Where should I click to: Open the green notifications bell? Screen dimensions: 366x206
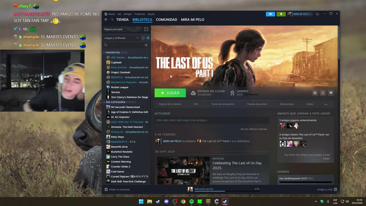[x=281, y=14]
